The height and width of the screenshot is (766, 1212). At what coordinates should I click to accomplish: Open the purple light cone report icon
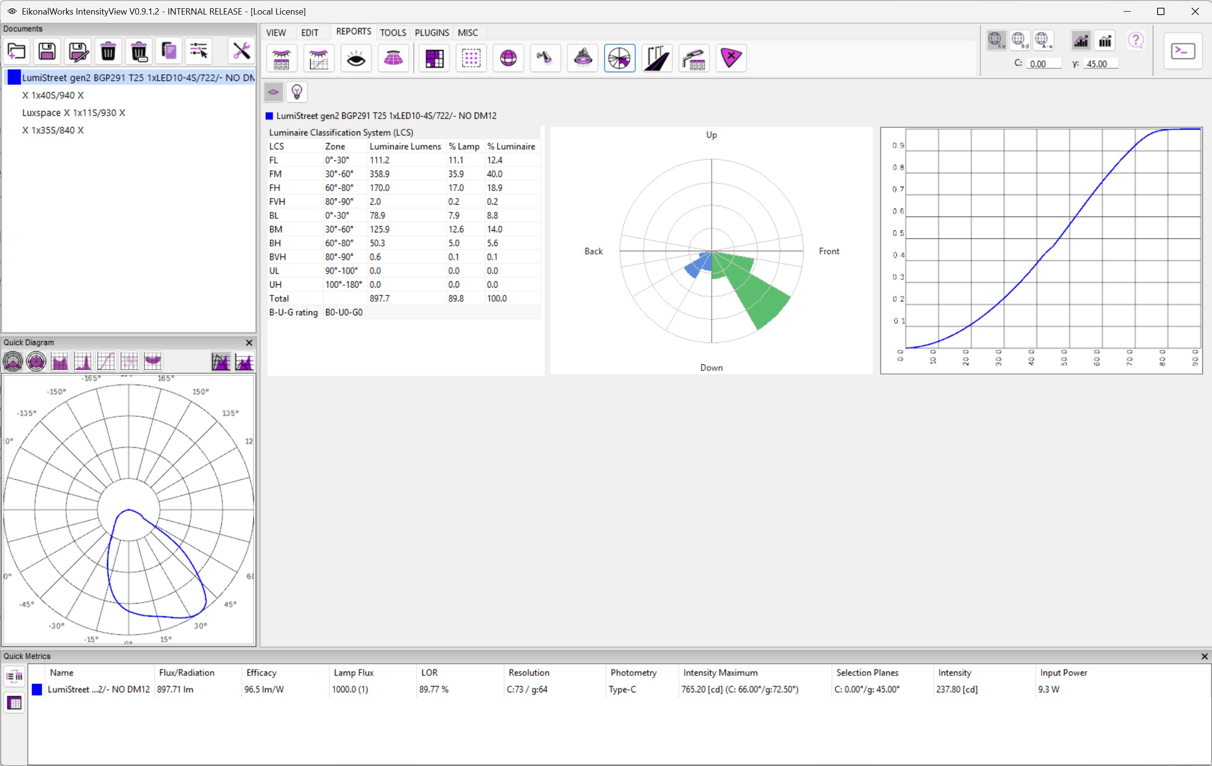click(x=393, y=58)
